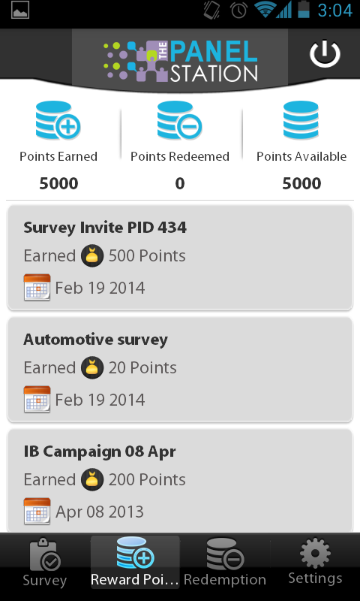Tap the 5000 Points Available value
This screenshot has height=601, width=360.
(x=301, y=183)
